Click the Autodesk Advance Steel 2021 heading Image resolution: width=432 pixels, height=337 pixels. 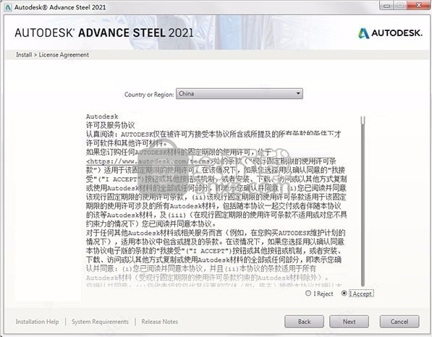[x=104, y=33]
